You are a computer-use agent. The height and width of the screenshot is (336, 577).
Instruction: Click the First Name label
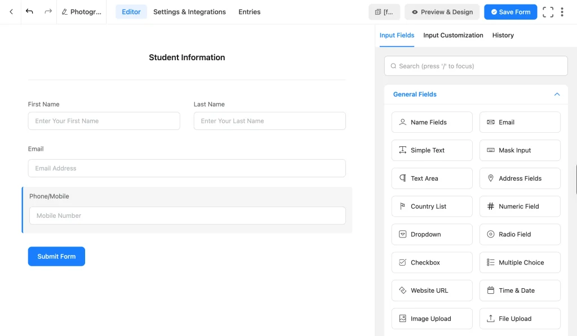pos(43,105)
